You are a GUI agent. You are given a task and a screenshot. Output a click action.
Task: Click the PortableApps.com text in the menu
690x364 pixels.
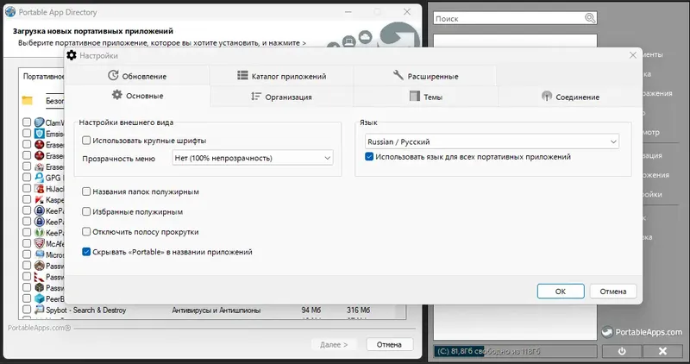[x=649, y=332]
